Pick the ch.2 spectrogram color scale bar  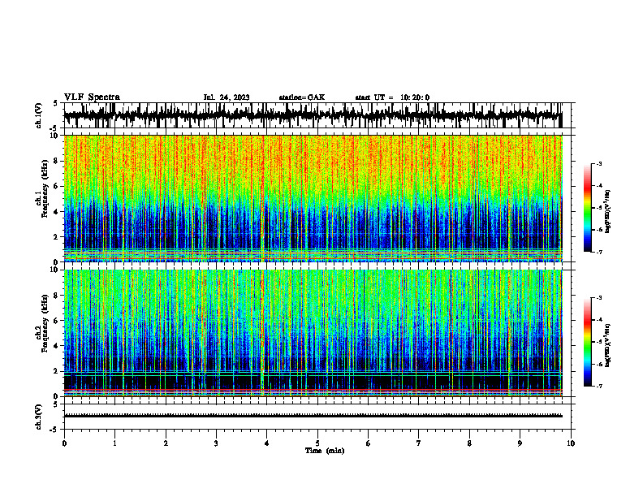coord(588,342)
